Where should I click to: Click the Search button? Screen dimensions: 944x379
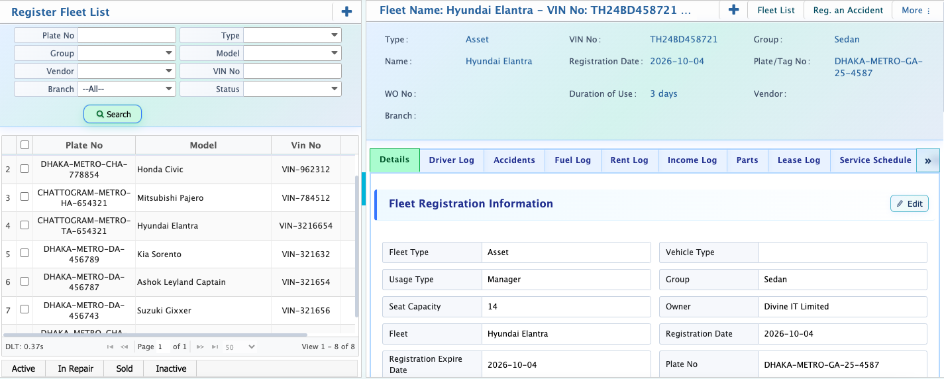point(113,114)
